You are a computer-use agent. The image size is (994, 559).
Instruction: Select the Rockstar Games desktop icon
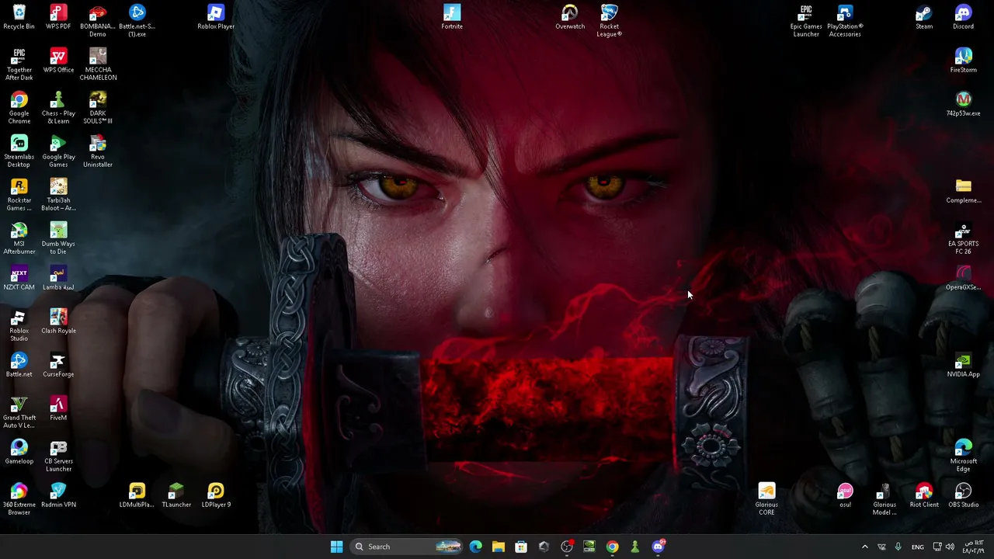(x=19, y=195)
